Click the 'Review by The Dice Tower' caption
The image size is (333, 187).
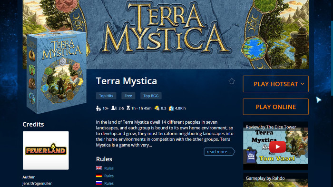271,127
